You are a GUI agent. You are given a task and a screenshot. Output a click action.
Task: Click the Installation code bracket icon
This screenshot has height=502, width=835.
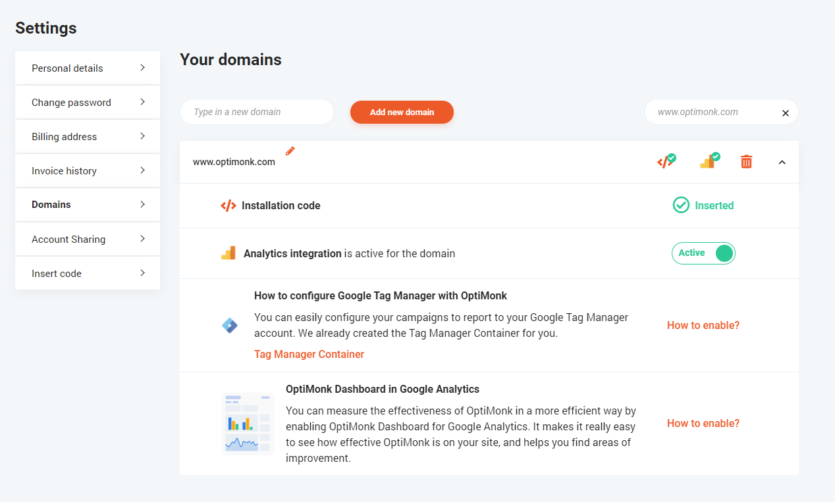tap(229, 206)
